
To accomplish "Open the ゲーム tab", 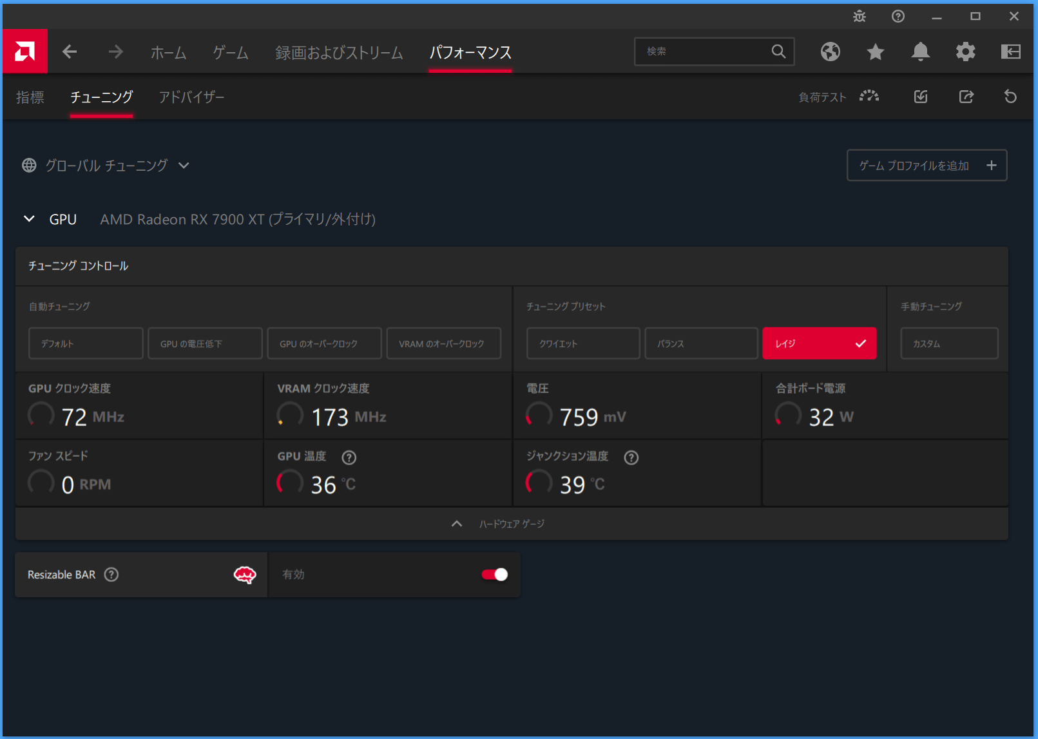I will 231,52.
